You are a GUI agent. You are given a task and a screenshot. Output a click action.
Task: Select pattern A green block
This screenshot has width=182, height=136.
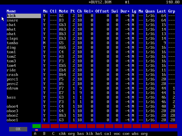point(36,126)
